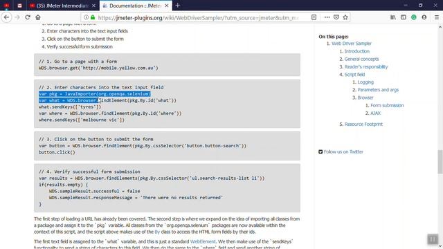This screenshot has width=443, height=249.
Task: Open the By class link
Action: coord(157,232)
